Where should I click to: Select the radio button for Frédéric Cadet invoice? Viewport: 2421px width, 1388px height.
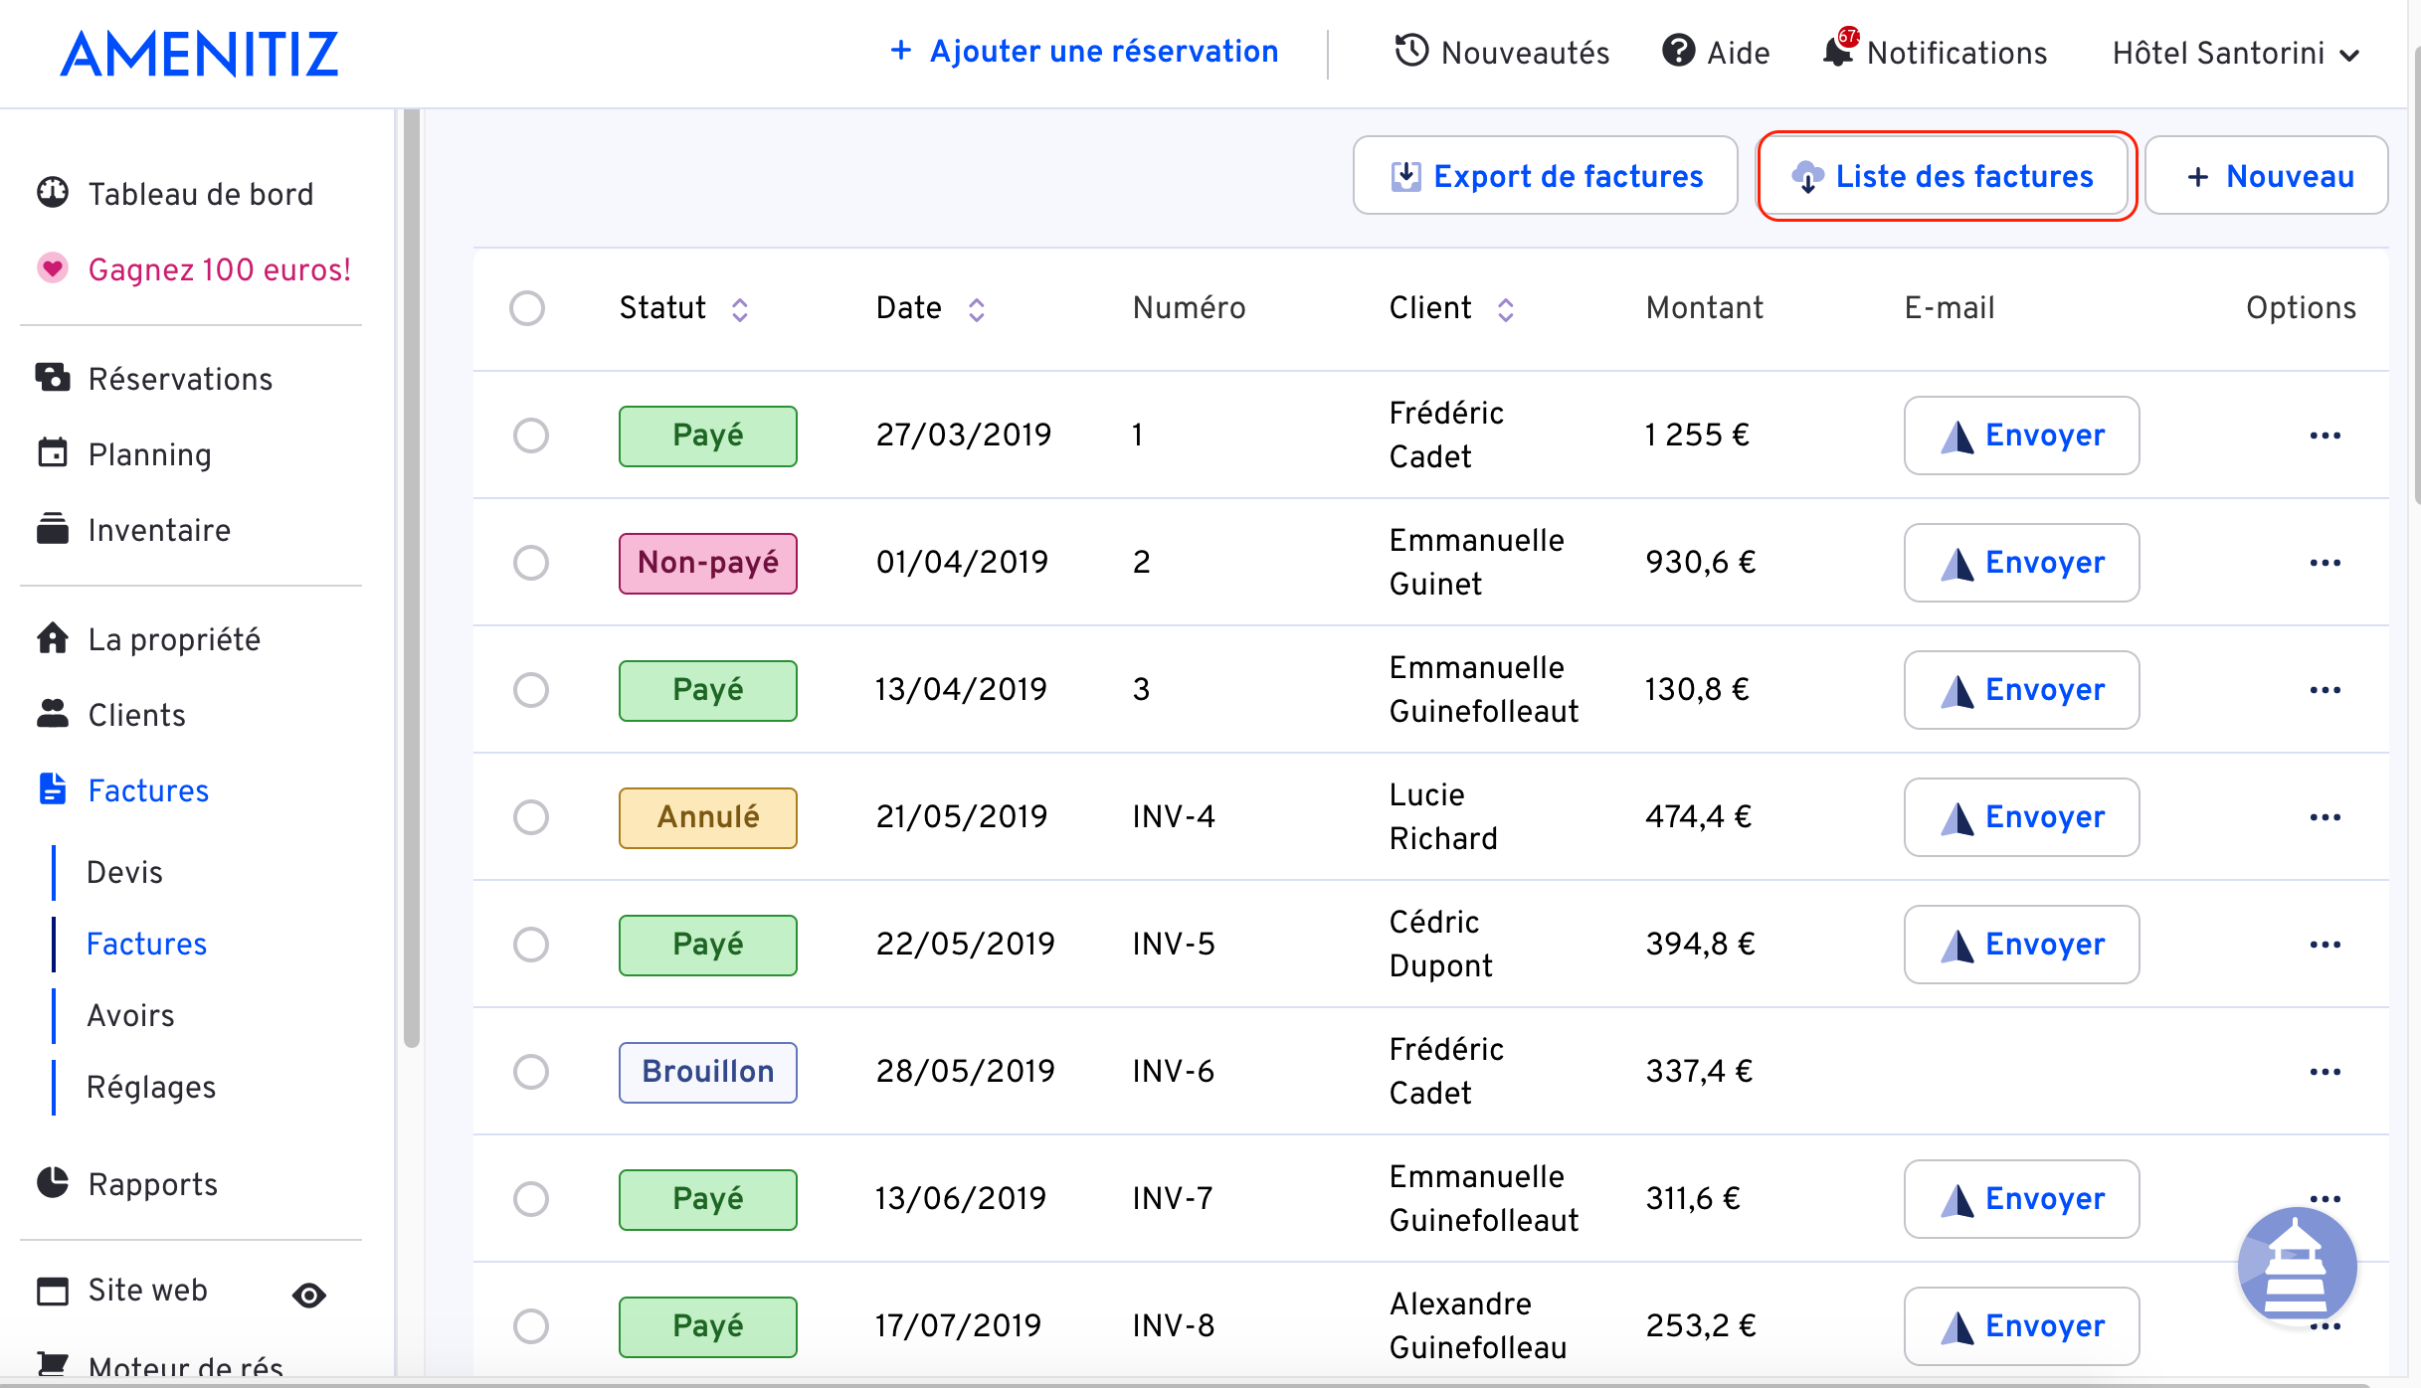coord(530,434)
